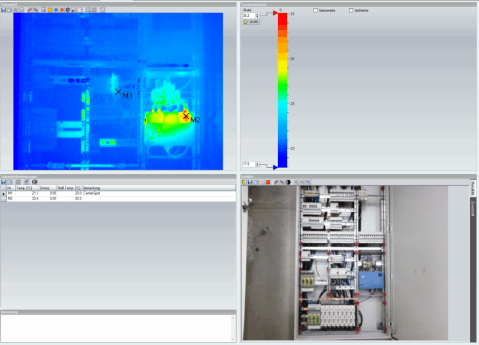
Task: Select the black crossed-circle icon in thermal toolbar
Action: pos(67,10)
